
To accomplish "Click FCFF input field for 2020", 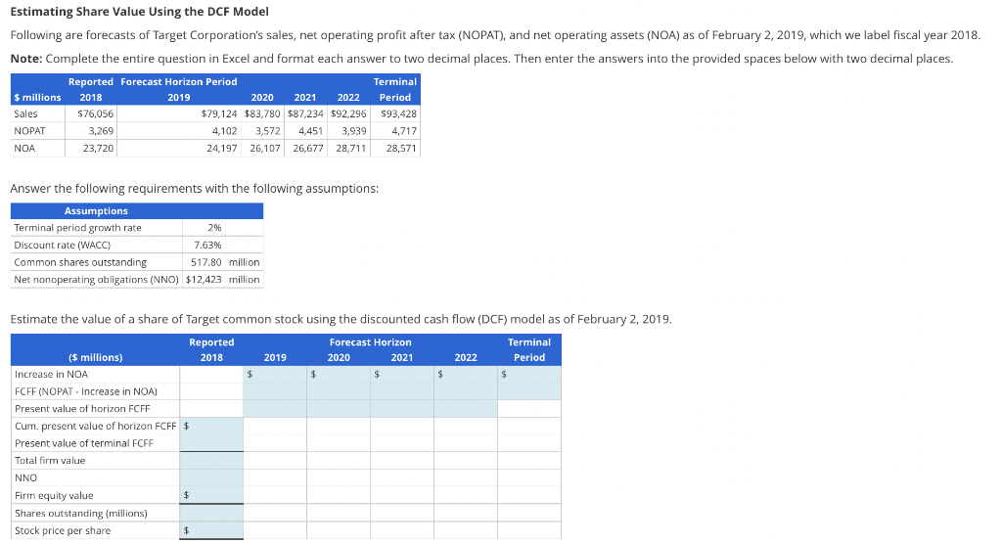I will click(338, 391).
